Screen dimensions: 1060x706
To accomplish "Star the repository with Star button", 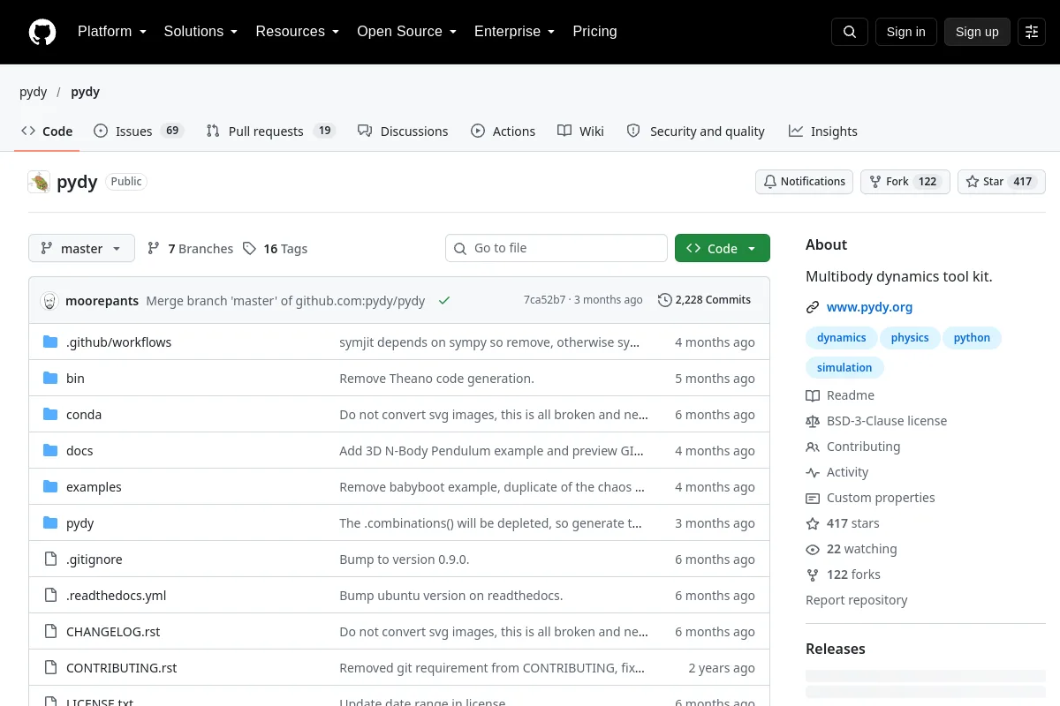I will [x=1002, y=182].
